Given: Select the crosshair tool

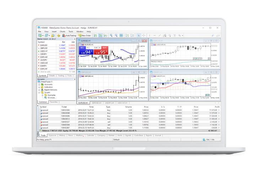Looking at the screenshot, I should pyautogui.click(x=144, y=36).
